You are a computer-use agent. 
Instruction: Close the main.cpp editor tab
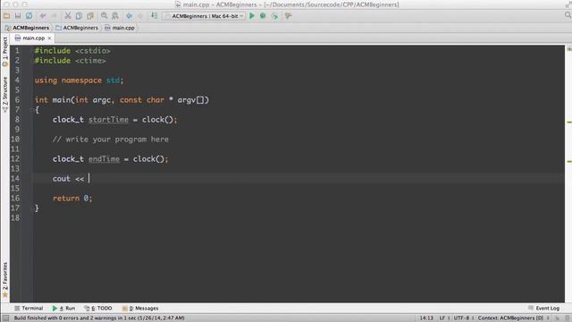click(x=49, y=38)
